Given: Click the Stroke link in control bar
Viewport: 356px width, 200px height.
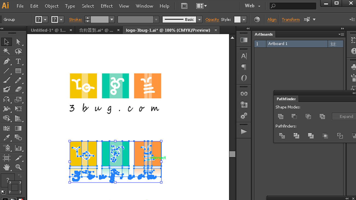Looking at the screenshot, I should click(76, 19).
